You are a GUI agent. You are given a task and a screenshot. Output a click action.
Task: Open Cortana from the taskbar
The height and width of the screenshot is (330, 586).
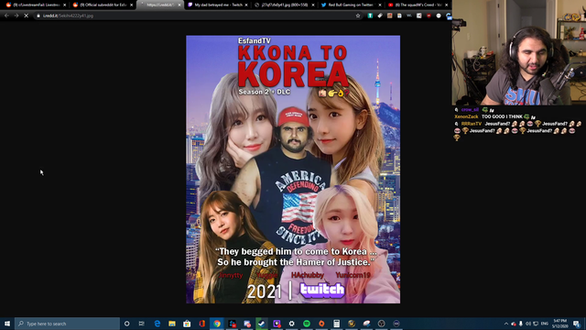pyautogui.click(x=126, y=324)
